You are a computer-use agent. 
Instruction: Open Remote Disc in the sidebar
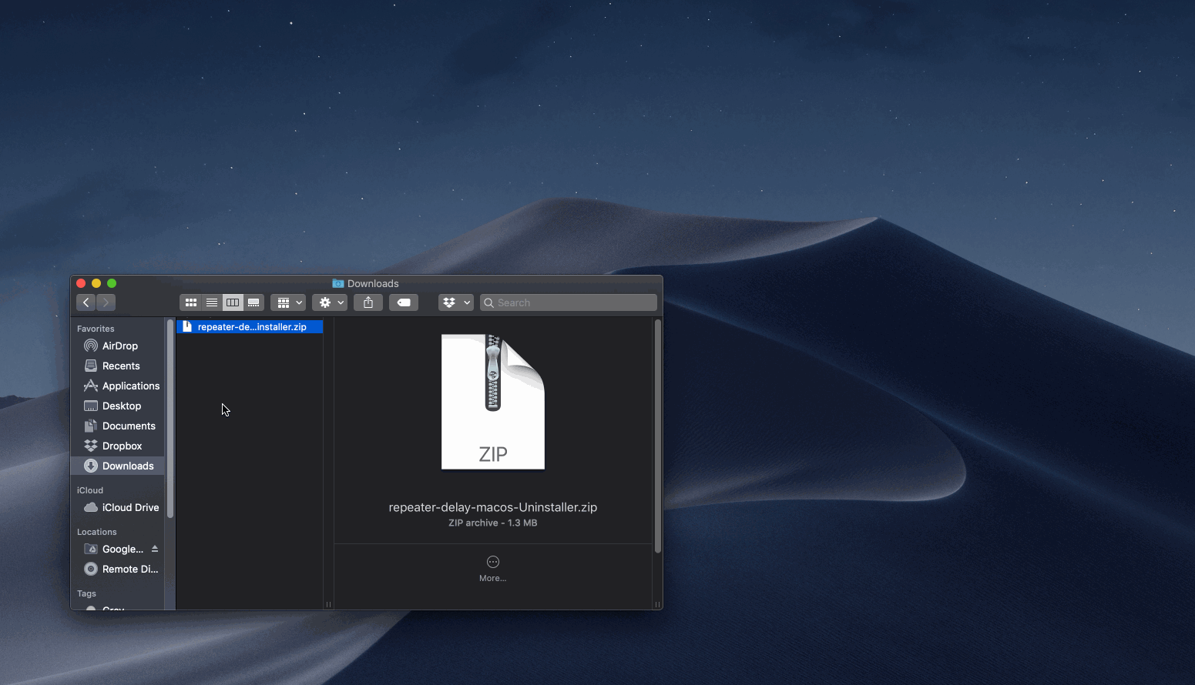118,569
